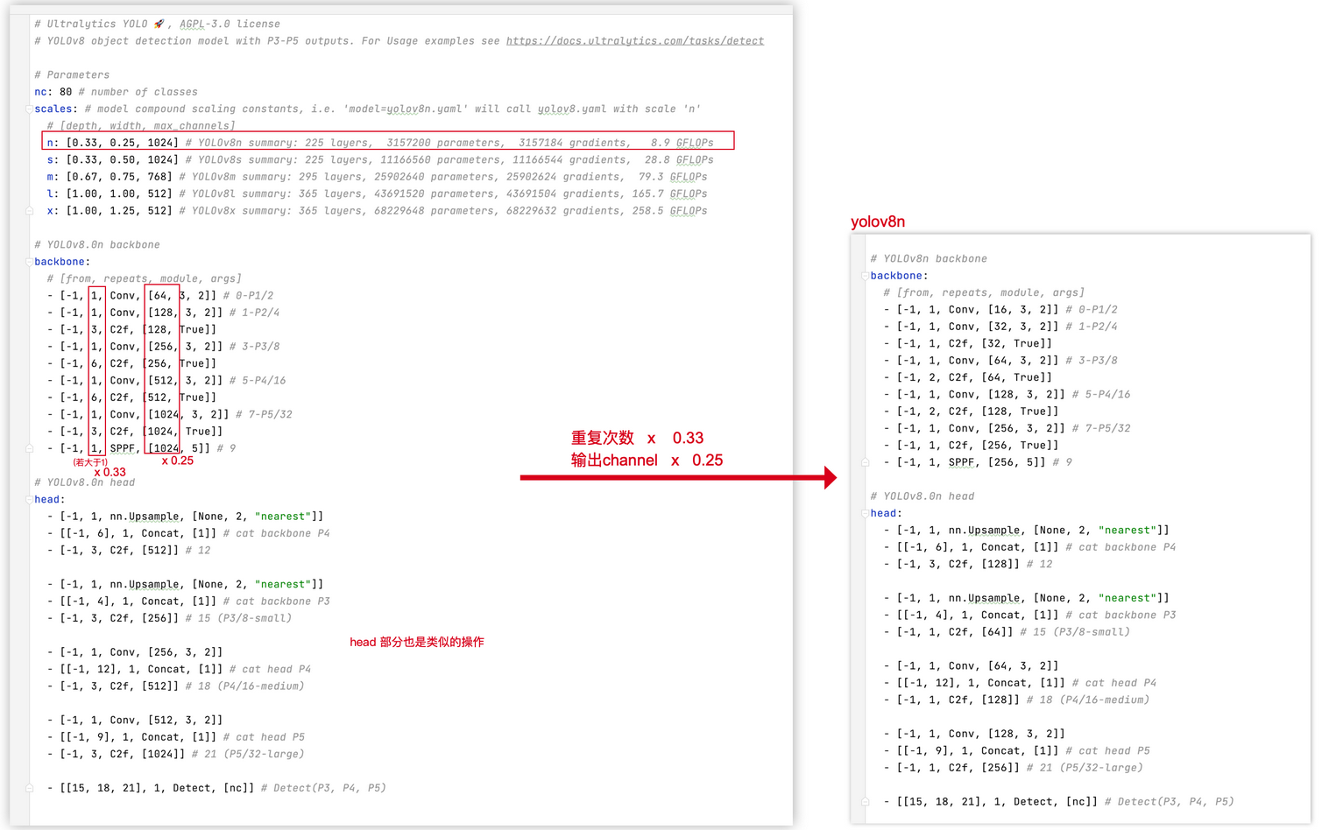Click the 'C2f, [512]] # 12' line in left pane
Screen dimensions: 1322x830
pos(129,551)
